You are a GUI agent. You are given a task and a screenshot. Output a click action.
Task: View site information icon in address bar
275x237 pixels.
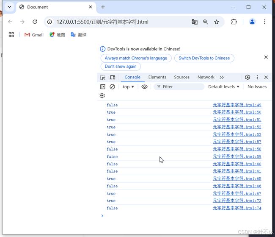49,22
